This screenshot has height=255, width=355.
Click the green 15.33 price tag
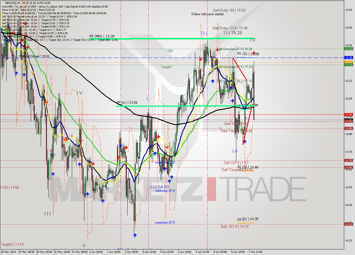tap(349, 49)
